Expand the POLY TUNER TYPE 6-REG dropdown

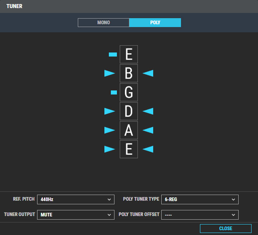200,199
